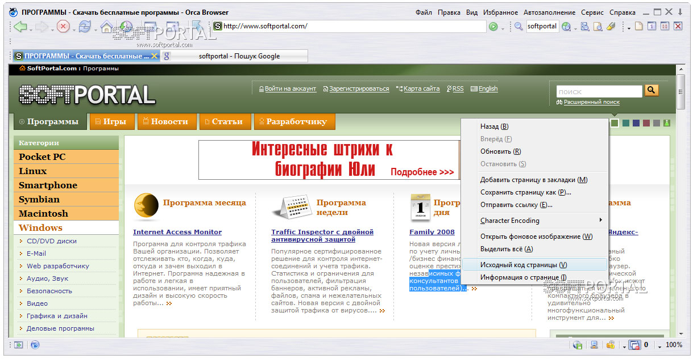Image resolution: width=693 pixels, height=359 pixels.
Task: Choose Добавить страницу в закладки context entry
Action: coord(534,180)
